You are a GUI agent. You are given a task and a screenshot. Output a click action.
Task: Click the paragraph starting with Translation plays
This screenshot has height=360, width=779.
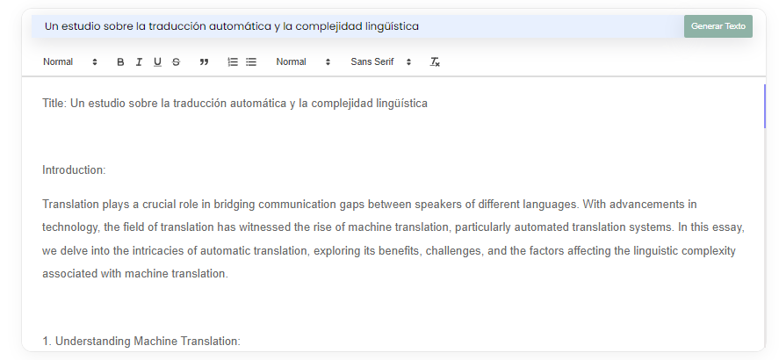393,239
